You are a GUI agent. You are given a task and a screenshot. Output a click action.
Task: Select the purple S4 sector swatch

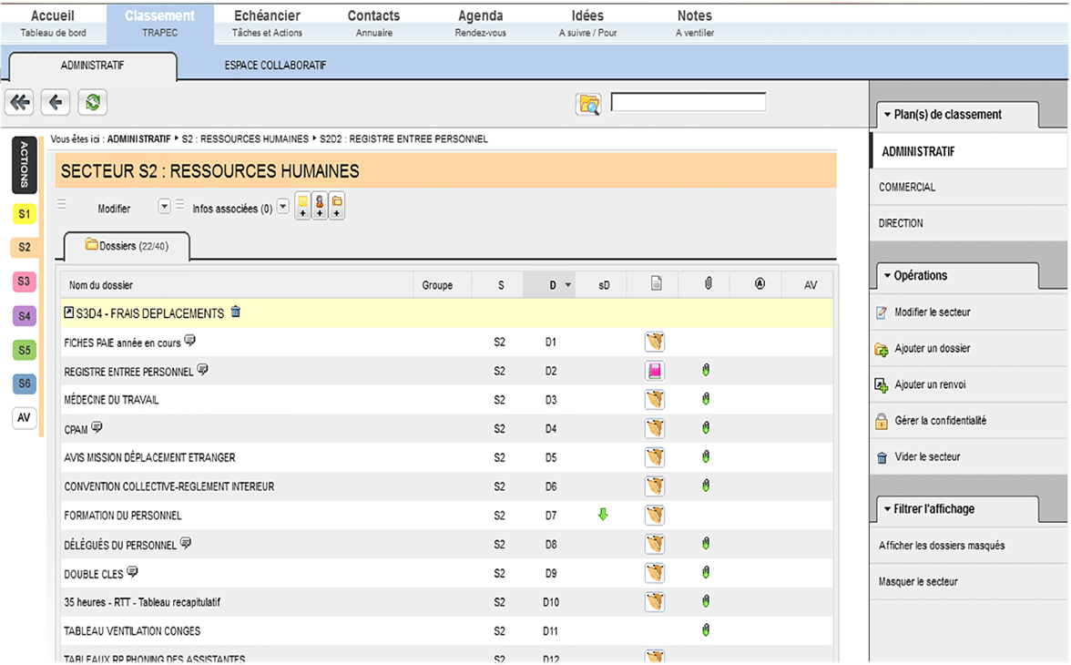pos(25,316)
